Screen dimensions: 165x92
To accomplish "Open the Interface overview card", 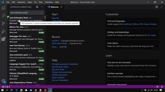I will click(x=132, y=75).
